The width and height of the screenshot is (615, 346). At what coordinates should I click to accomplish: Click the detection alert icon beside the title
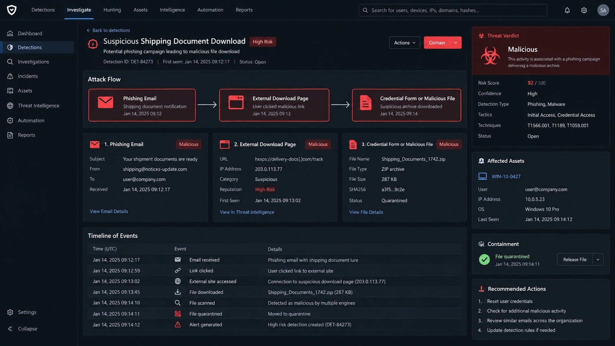[x=93, y=44]
